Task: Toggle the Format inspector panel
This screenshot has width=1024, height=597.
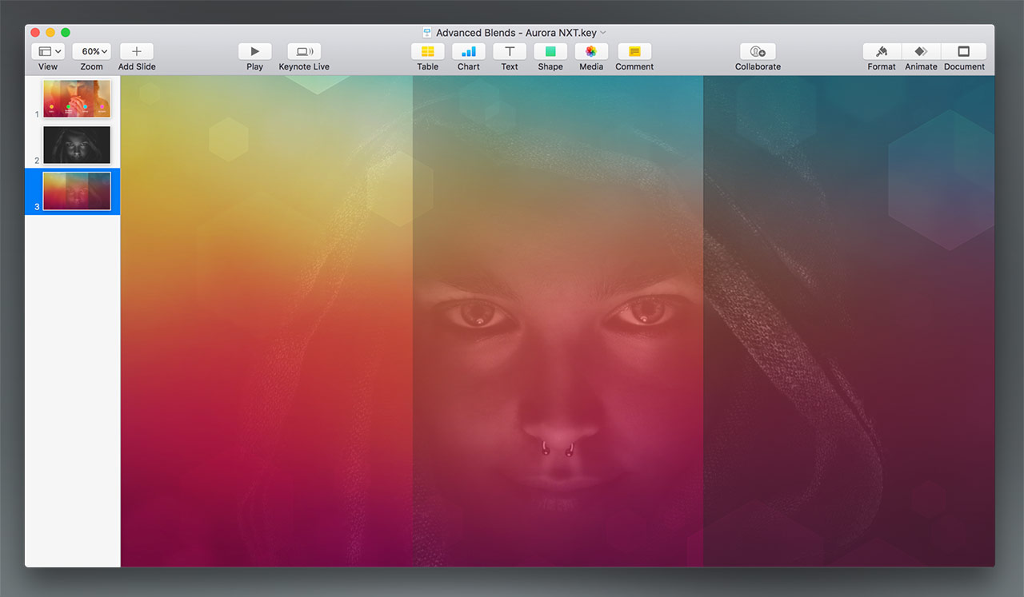Action: coord(882,52)
